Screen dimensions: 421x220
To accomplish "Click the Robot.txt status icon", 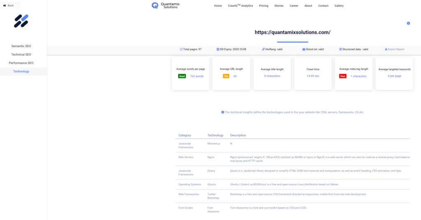I will 303,49.
